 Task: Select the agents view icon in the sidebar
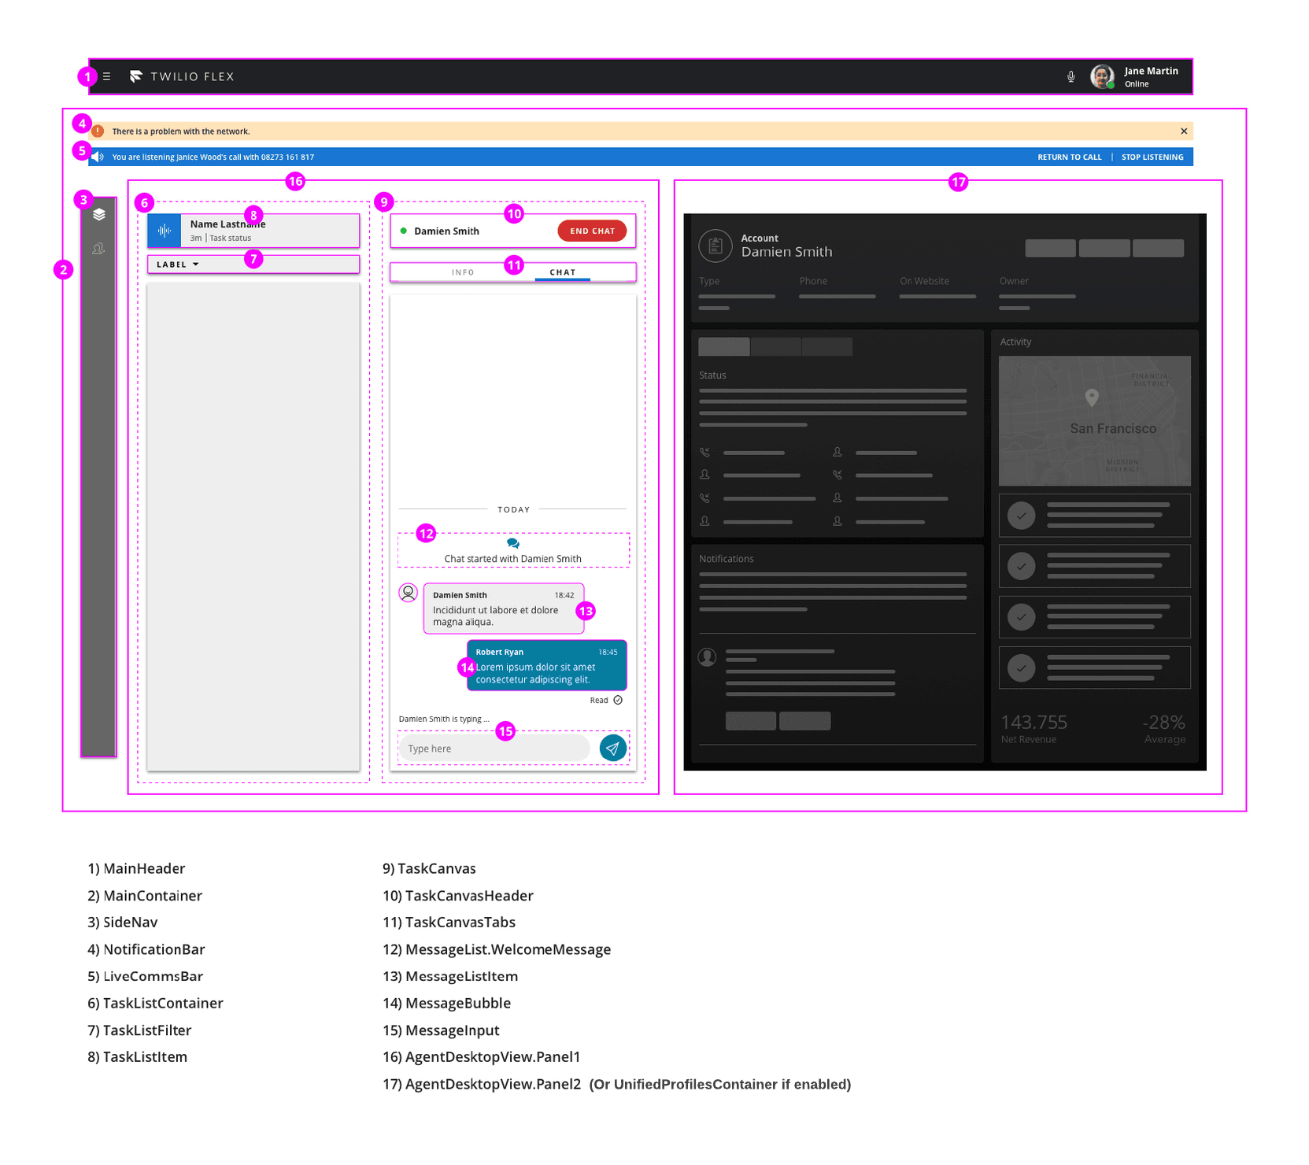pos(99,248)
